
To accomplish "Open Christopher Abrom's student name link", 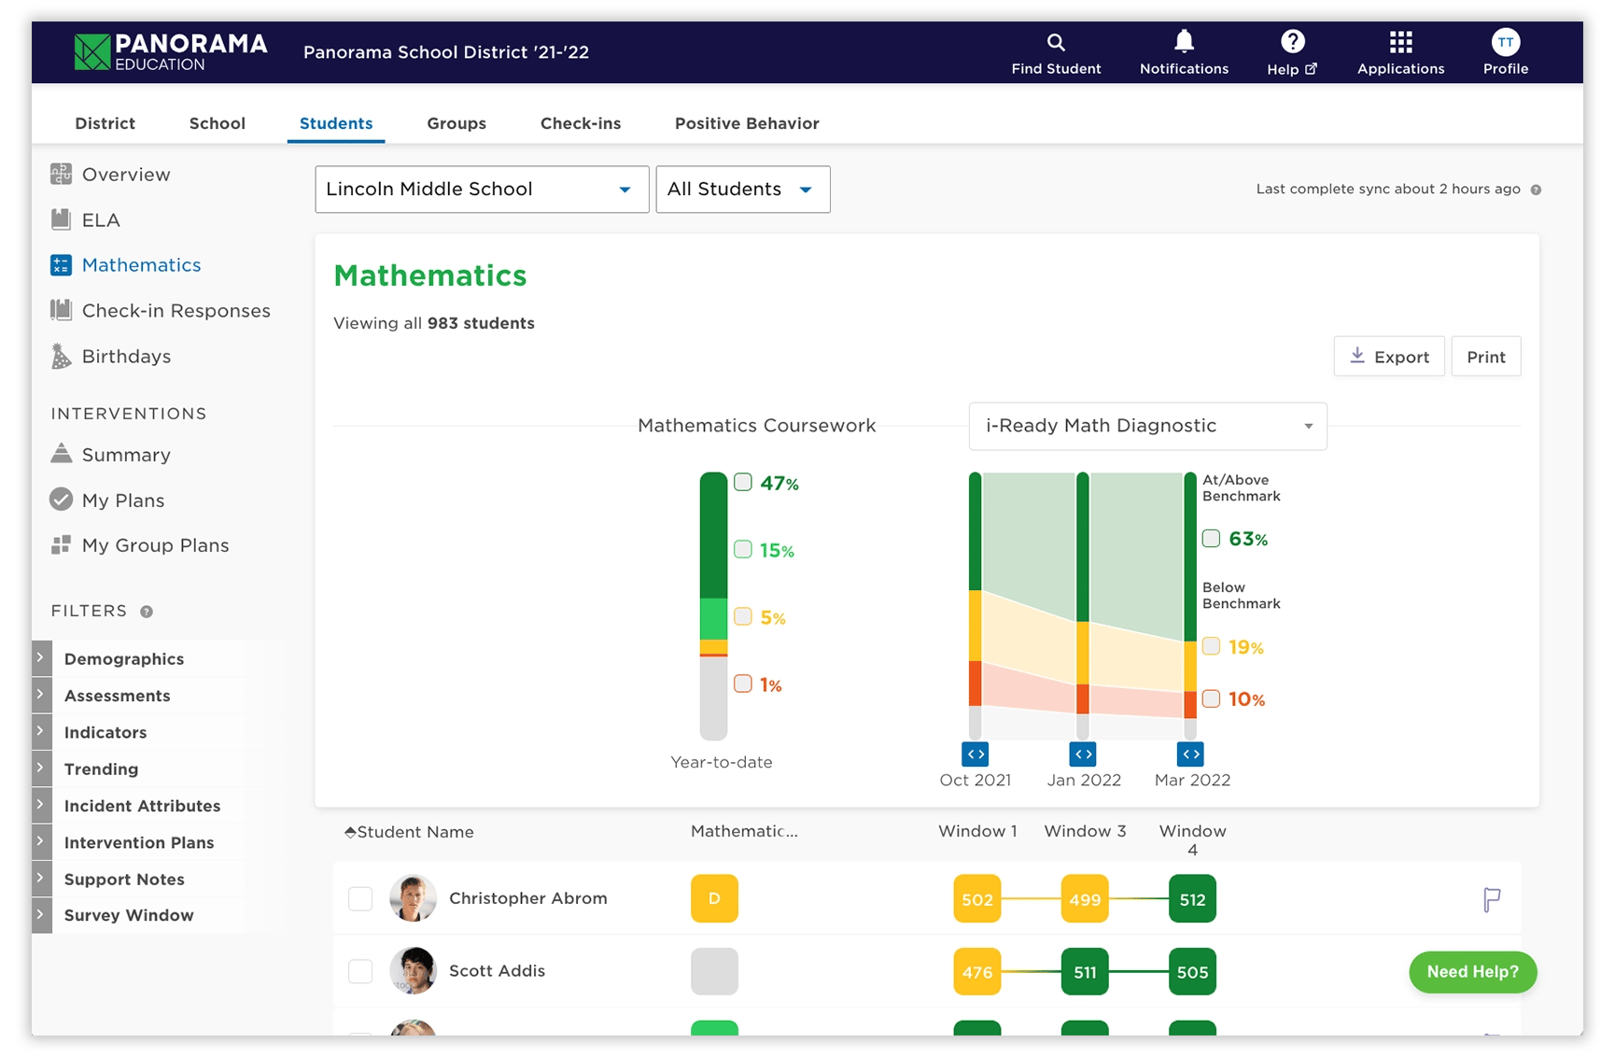I will coord(528,898).
